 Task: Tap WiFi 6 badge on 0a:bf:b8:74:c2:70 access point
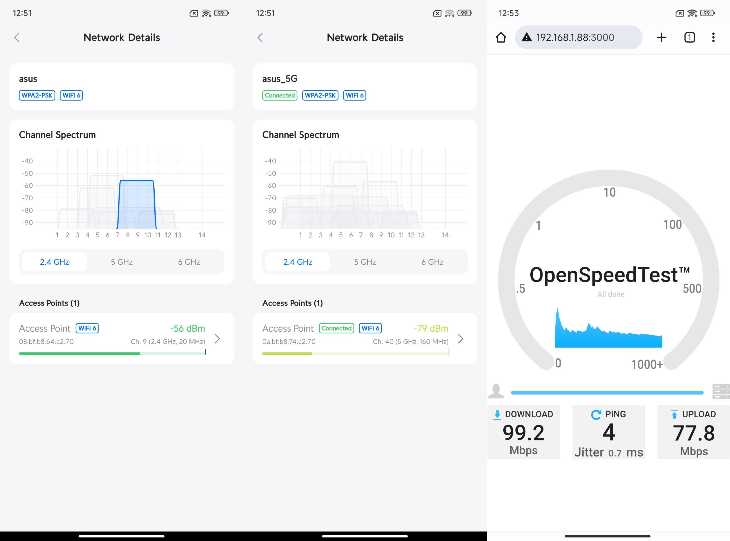tap(370, 328)
